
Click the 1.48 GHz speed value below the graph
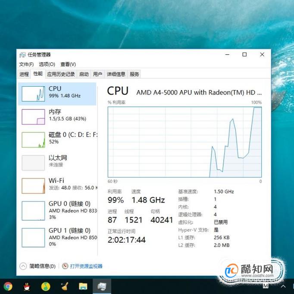coord(148,200)
